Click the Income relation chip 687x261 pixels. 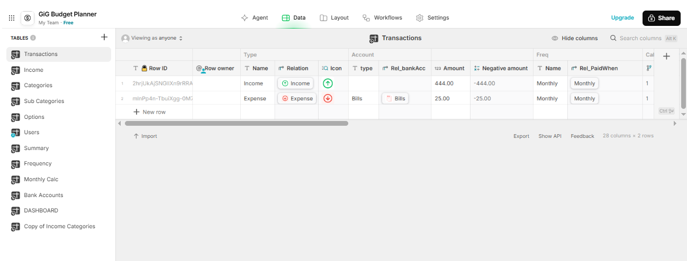pyautogui.click(x=295, y=83)
